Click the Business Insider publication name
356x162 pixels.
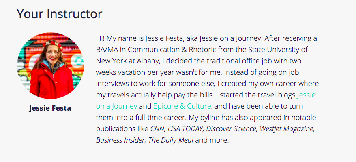[x=120, y=140]
